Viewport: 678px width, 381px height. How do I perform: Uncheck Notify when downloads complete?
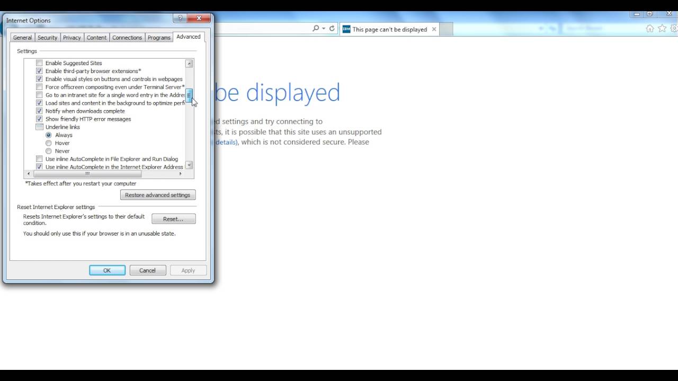39,111
